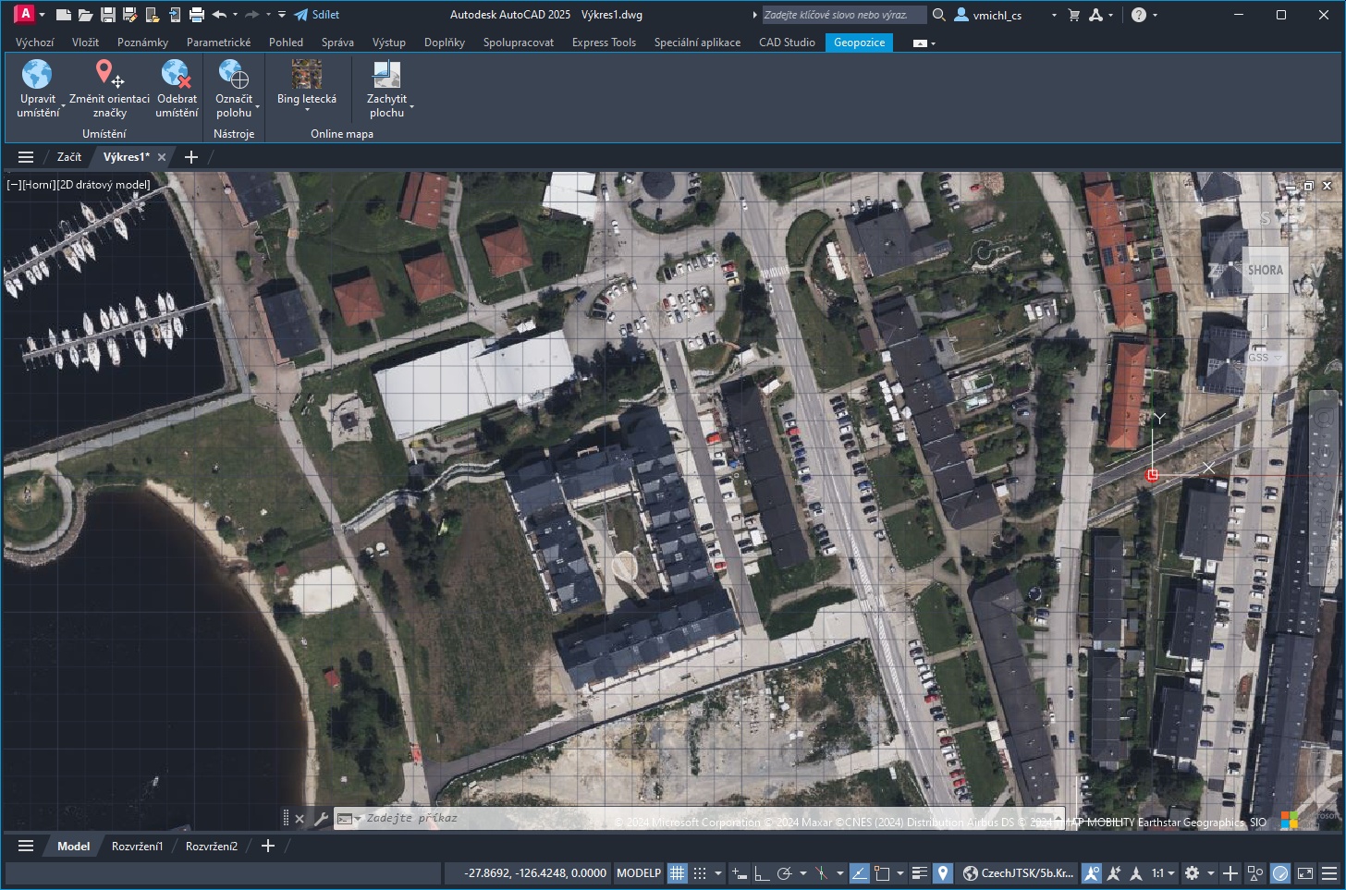Click Odebrat umístění icon
Image resolution: width=1346 pixels, height=890 pixels.
176,74
